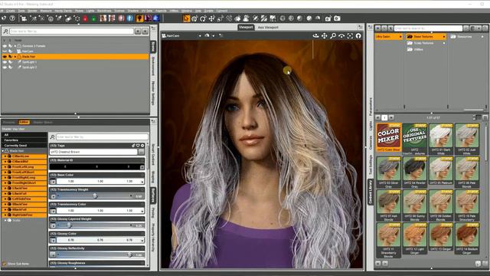Toggle visibility eye of Wade Hair
This screenshot has height=276, width=490.
point(5,57)
